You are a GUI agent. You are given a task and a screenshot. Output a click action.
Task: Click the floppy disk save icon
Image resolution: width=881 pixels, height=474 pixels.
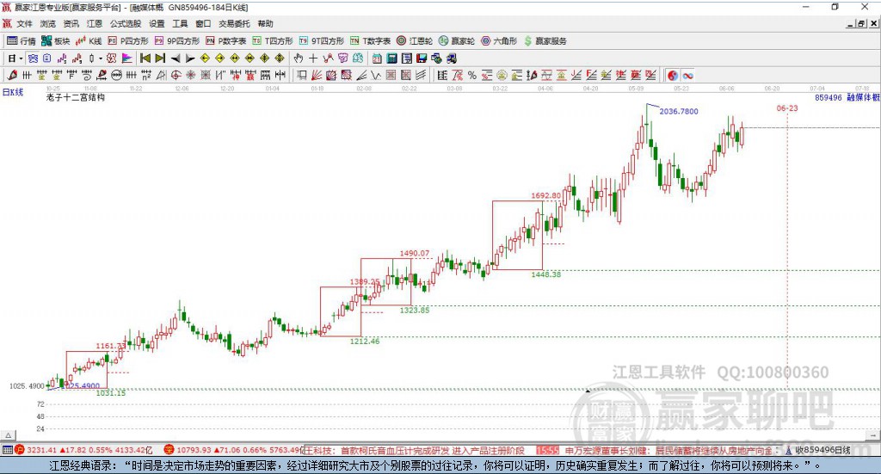(x=422, y=58)
